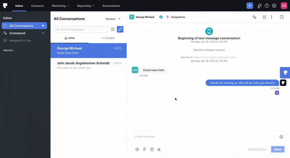Open the integrations plug icon
The width and height of the screenshot is (290, 158).
click(x=259, y=6)
